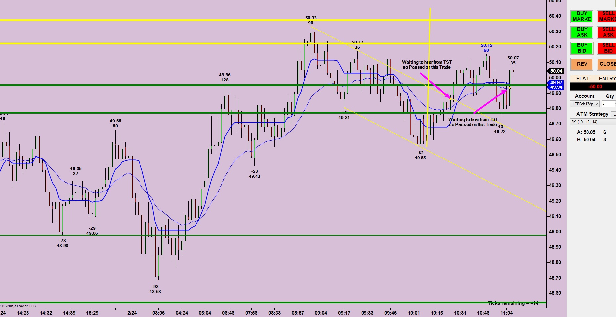
Task: Open the Account dropdown showing LTPFeb17Ap
Action: tap(585, 104)
